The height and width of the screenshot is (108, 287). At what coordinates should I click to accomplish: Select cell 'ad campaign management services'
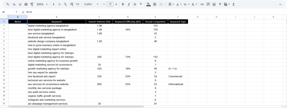(x=57, y=104)
